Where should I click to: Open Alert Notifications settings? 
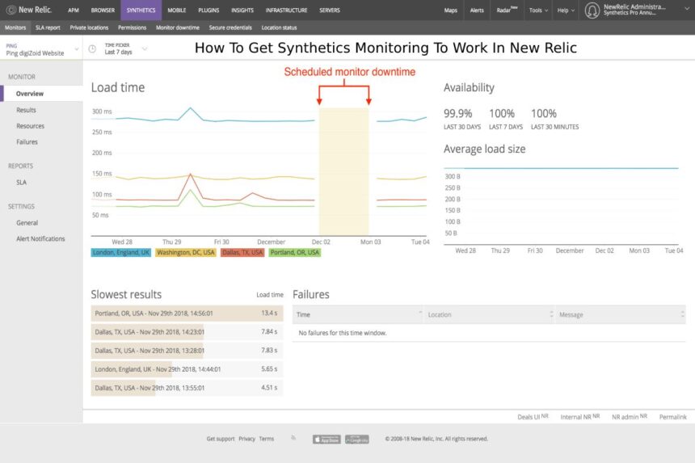click(x=41, y=239)
